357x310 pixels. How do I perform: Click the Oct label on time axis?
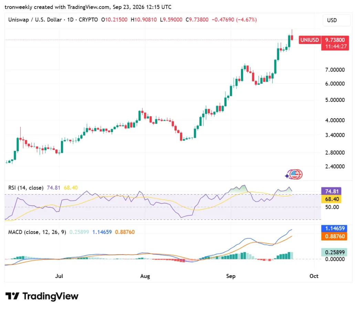click(x=314, y=276)
